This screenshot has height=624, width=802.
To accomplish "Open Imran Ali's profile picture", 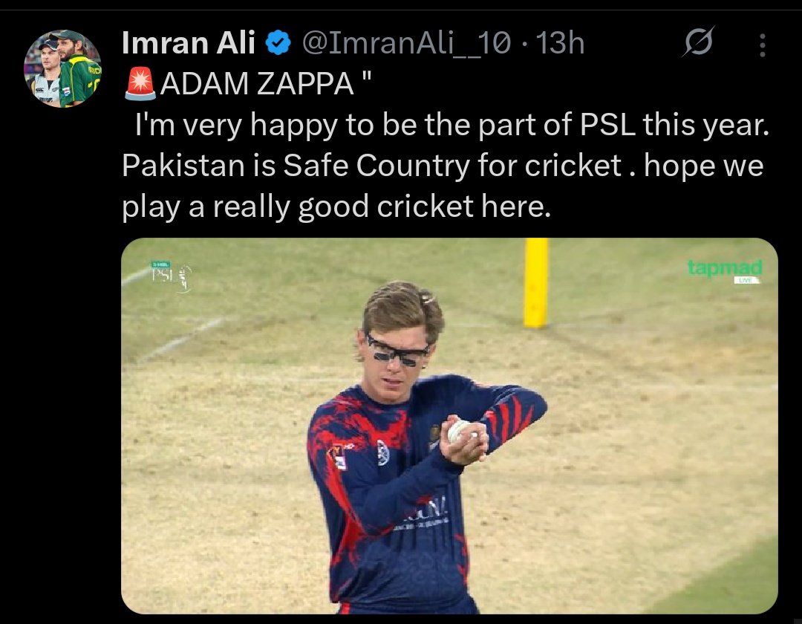I will pyautogui.click(x=62, y=69).
